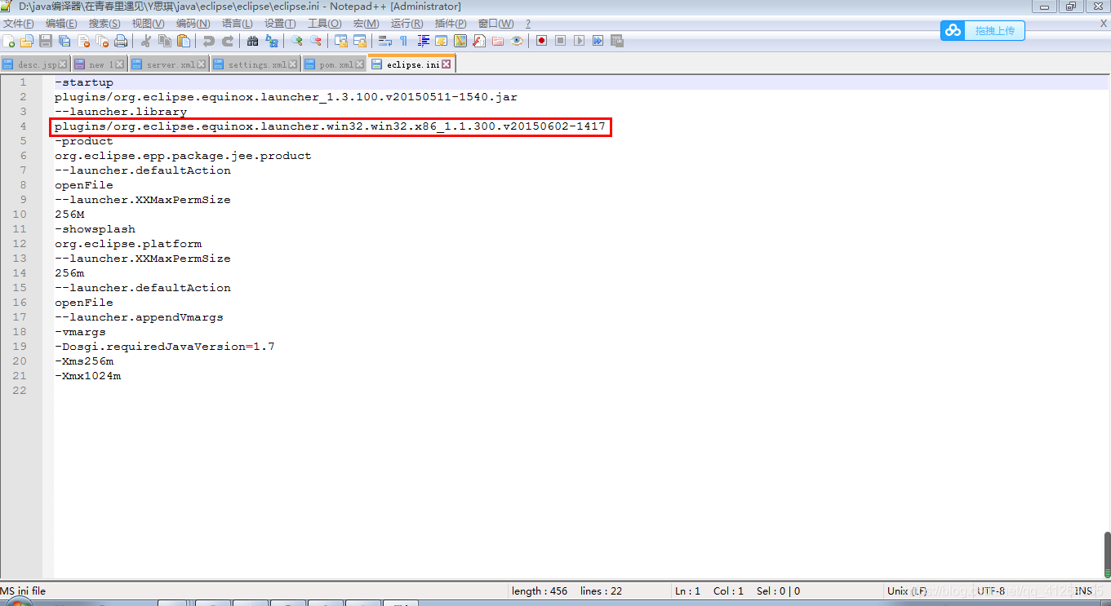The width and height of the screenshot is (1111, 606).
Task: Click Unix (LF) in the status bar
Action: click(x=906, y=591)
